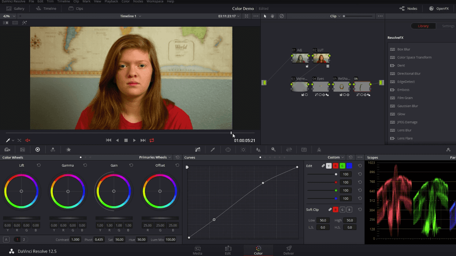Click the red channel intensity slider
Image resolution: width=456 pixels, height=256 pixels.
pos(322,182)
